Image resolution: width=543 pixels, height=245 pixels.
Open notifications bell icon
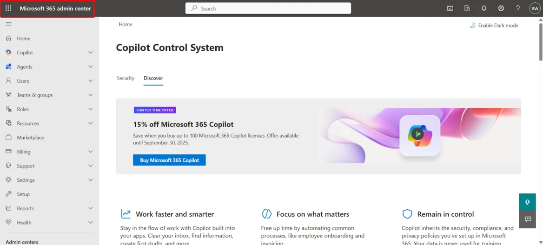(x=484, y=9)
